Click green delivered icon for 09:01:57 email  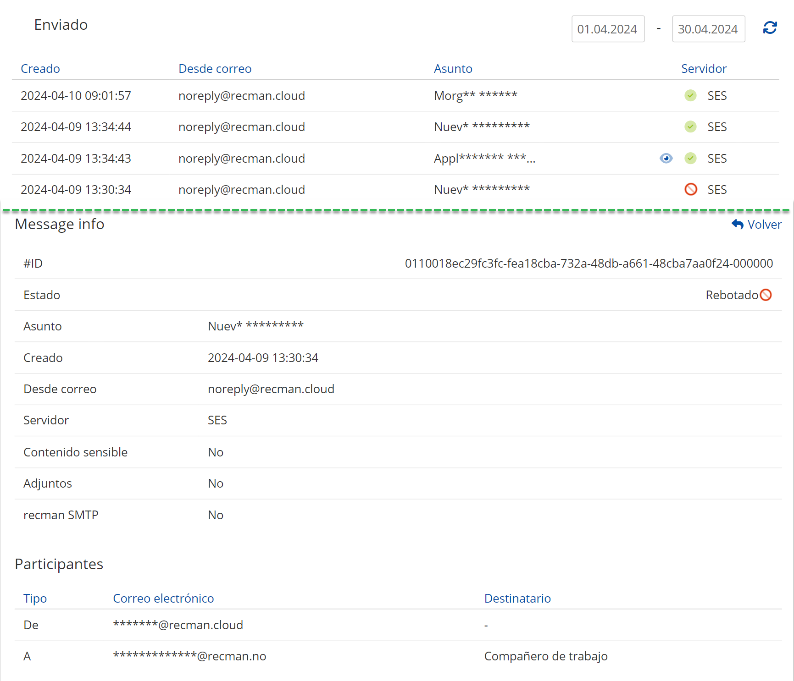690,95
